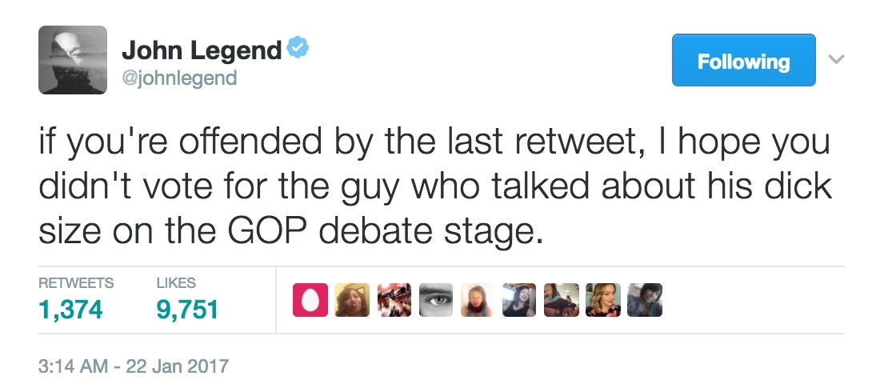Image resolution: width=880 pixels, height=392 pixels.
Task: Open the sixth liker avatar wearing black top
Action: coord(519,300)
